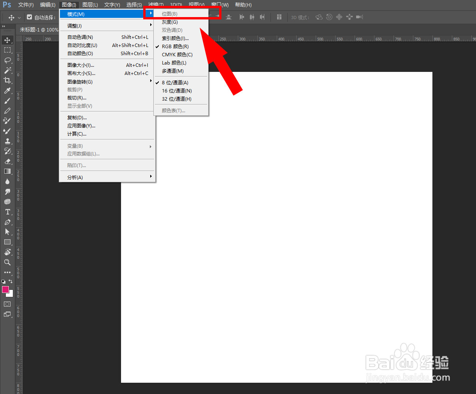Open the Move tool preset dropdown arrow
This screenshot has height=394, width=476.
point(19,17)
